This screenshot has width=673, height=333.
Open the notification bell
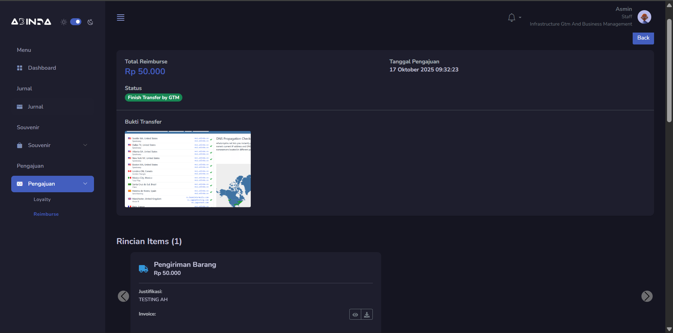pos(511,18)
